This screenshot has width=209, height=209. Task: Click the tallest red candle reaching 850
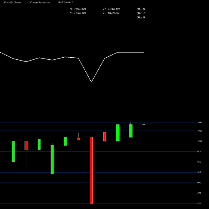point(92,170)
